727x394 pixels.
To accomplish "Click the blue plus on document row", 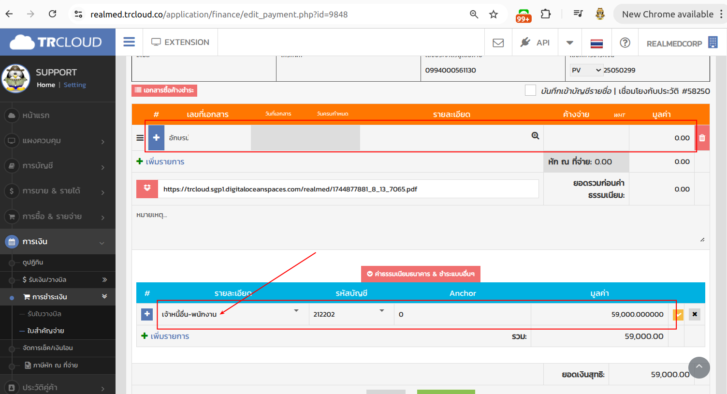I will [x=156, y=138].
